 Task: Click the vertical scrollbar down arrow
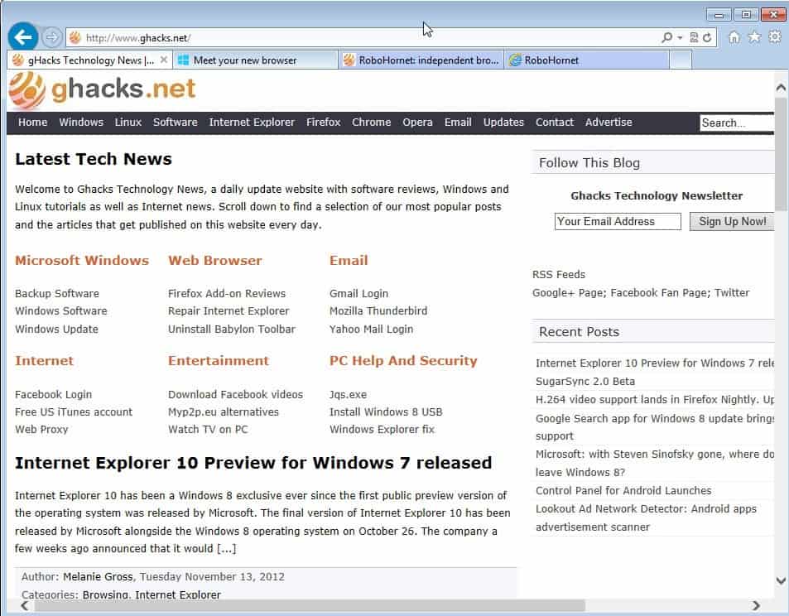781,580
